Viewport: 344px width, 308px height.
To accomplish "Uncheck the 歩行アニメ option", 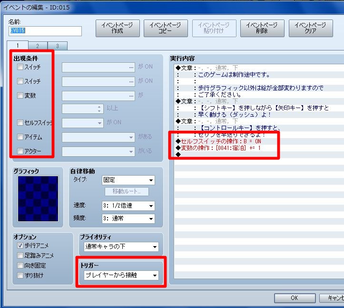I will [20, 246].
